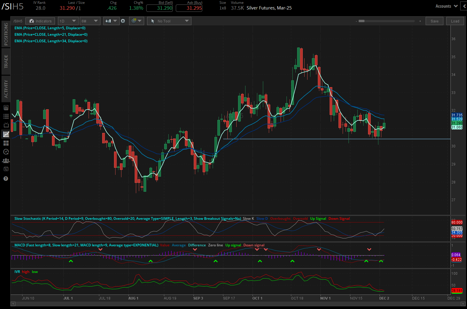The height and width of the screenshot is (309, 467).
Task: Select the MACD study label
Action: (x=86, y=245)
